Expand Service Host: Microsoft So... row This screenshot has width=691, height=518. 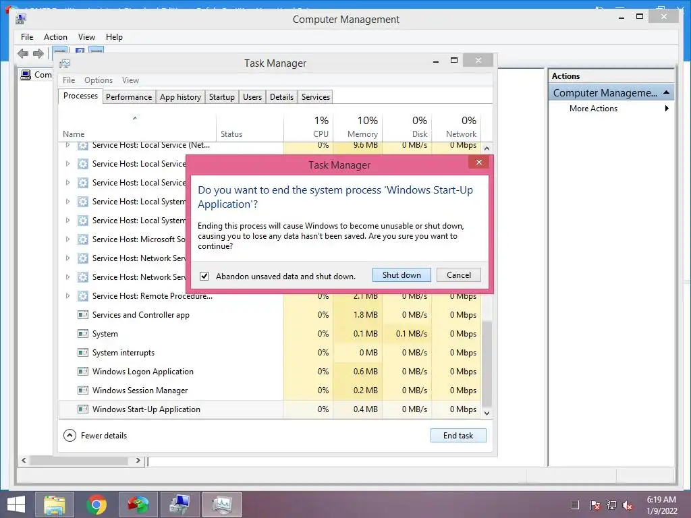[x=67, y=239]
